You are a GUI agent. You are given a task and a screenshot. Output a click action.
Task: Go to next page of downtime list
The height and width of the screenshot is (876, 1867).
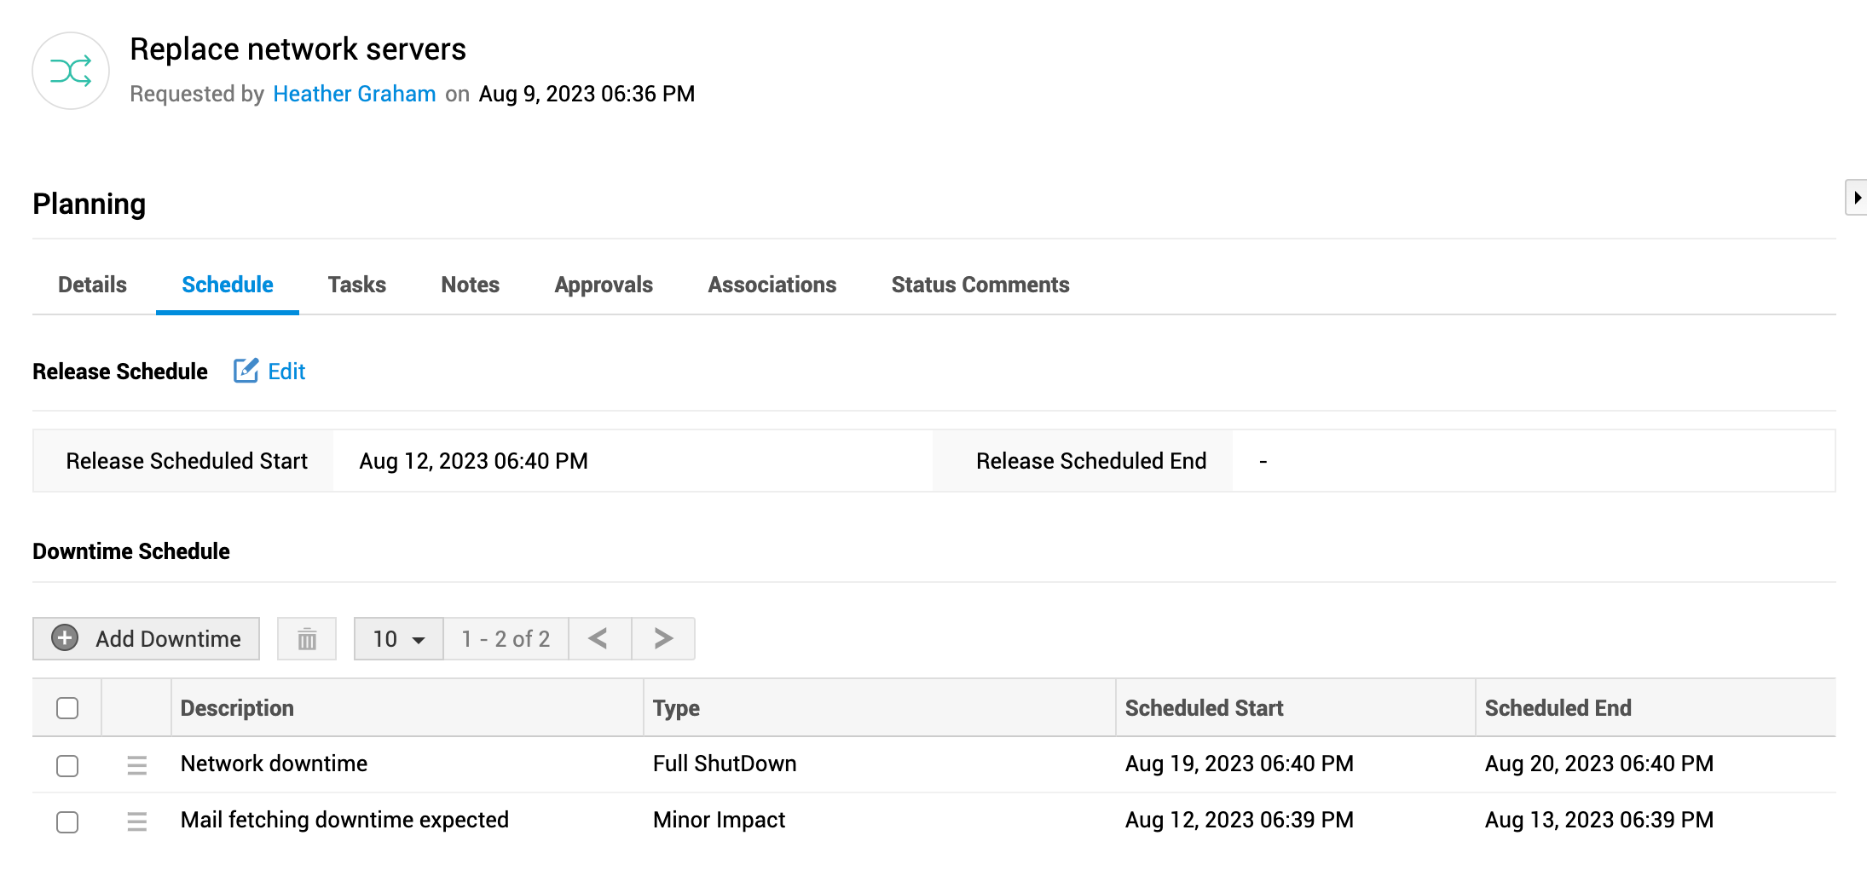[x=663, y=639]
